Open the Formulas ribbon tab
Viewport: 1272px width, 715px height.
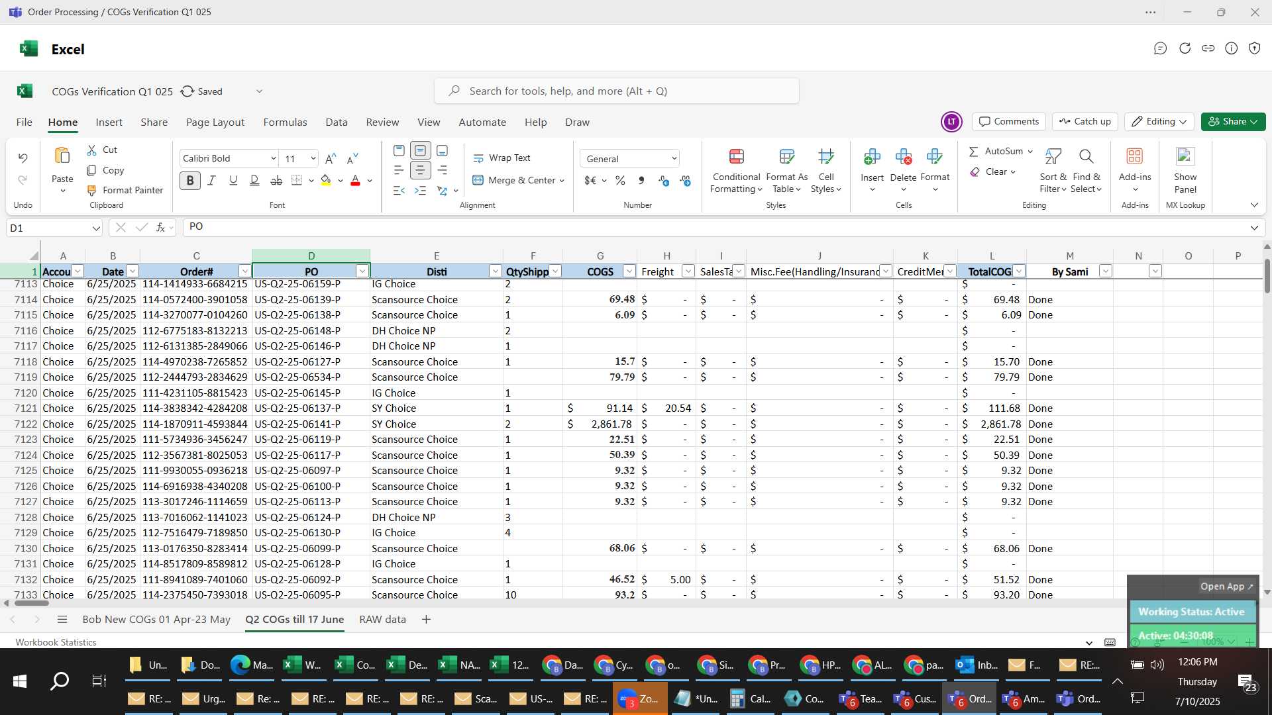pos(285,122)
